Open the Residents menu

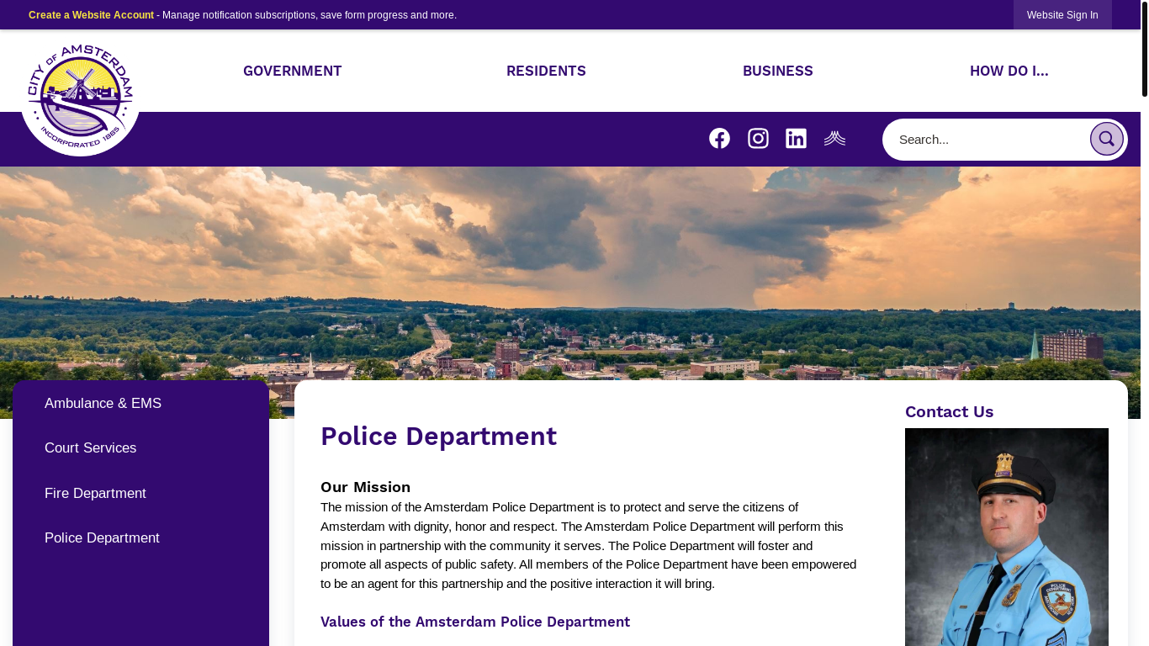pos(546,71)
